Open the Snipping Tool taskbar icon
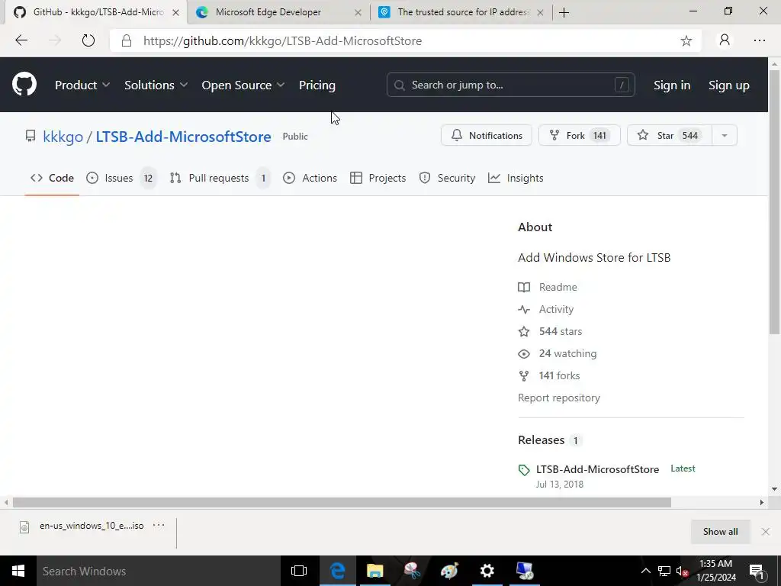The height and width of the screenshot is (586, 781). click(x=412, y=571)
